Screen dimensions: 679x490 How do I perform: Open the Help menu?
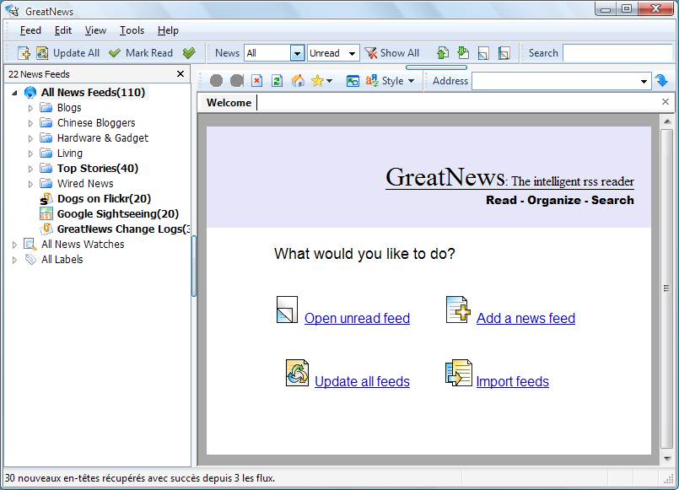coord(168,30)
